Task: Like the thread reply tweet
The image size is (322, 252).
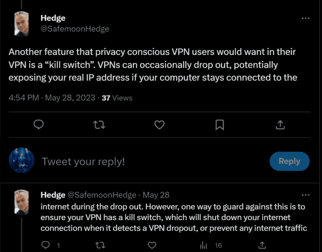Action: [x=153, y=244]
